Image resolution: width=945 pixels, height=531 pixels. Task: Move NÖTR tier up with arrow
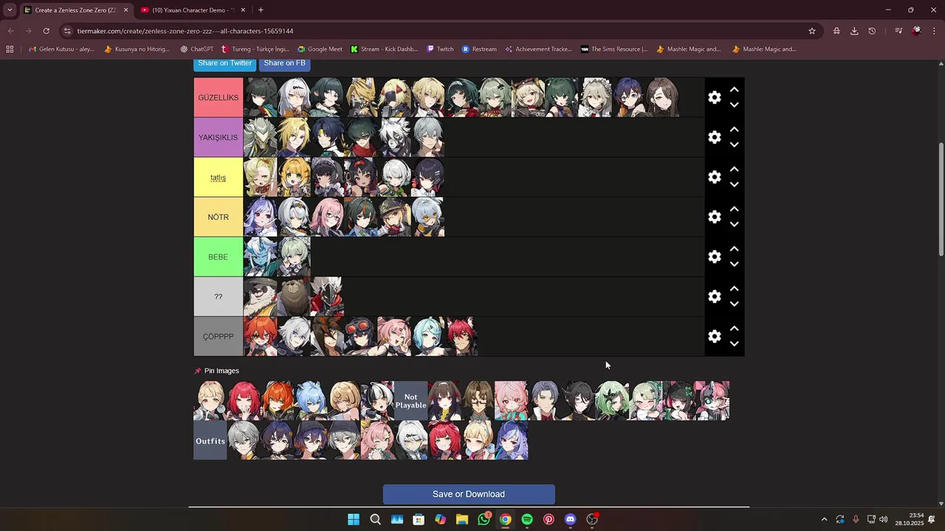[734, 209]
